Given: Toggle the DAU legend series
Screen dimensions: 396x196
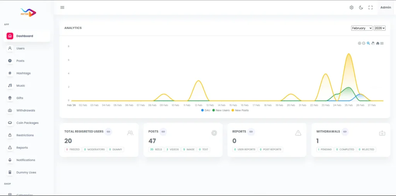Looking at the screenshot, I should point(206,110).
